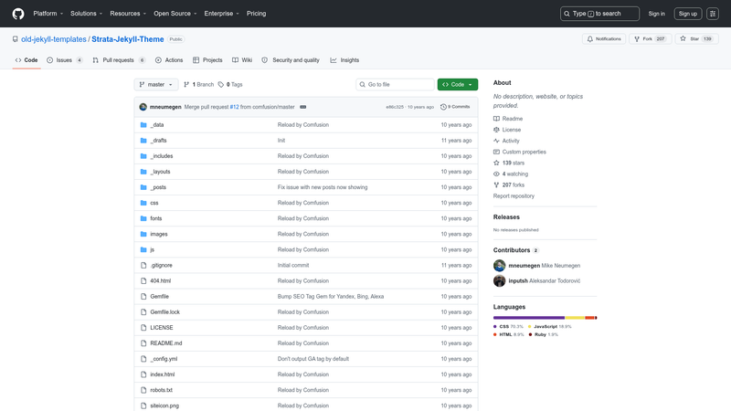Viewport: 731px width, 411px height.
Task: Open the Pricing page
Action: (257, 14)
